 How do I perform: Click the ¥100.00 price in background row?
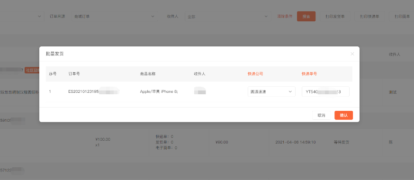(103, 139)
